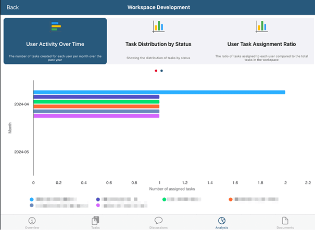Toggle the orange legend series

point(231,199)
